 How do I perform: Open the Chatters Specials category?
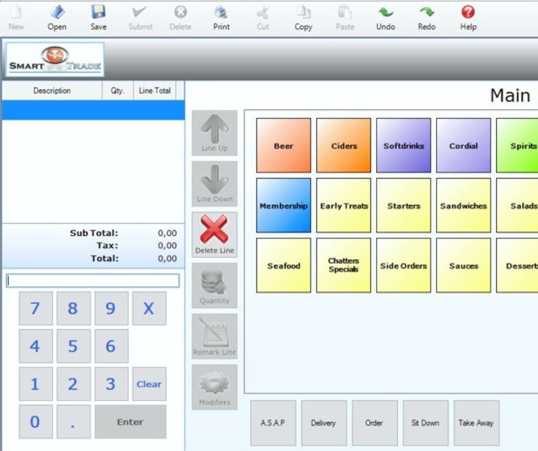tap(343, 264)
